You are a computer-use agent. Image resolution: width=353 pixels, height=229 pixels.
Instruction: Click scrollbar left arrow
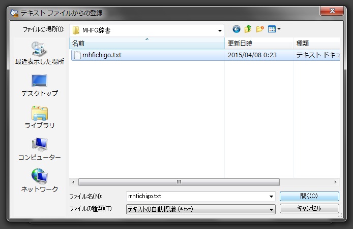[x=73, y=182]
